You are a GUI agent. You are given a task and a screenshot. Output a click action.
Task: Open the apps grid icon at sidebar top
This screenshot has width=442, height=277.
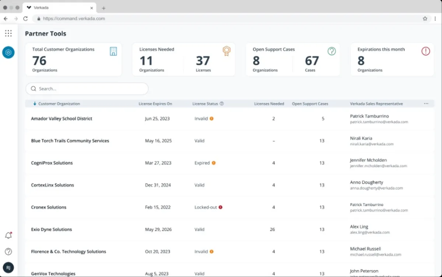click(x=8, y=33)
